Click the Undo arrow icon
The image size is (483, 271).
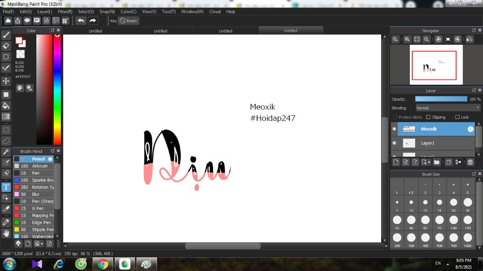[x=81, y=21]
